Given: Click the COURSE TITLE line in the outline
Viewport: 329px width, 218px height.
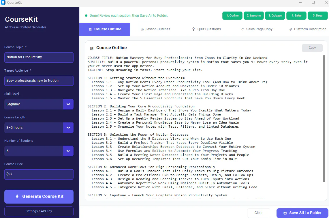Looking at the screenshot, I should (177, 58).
